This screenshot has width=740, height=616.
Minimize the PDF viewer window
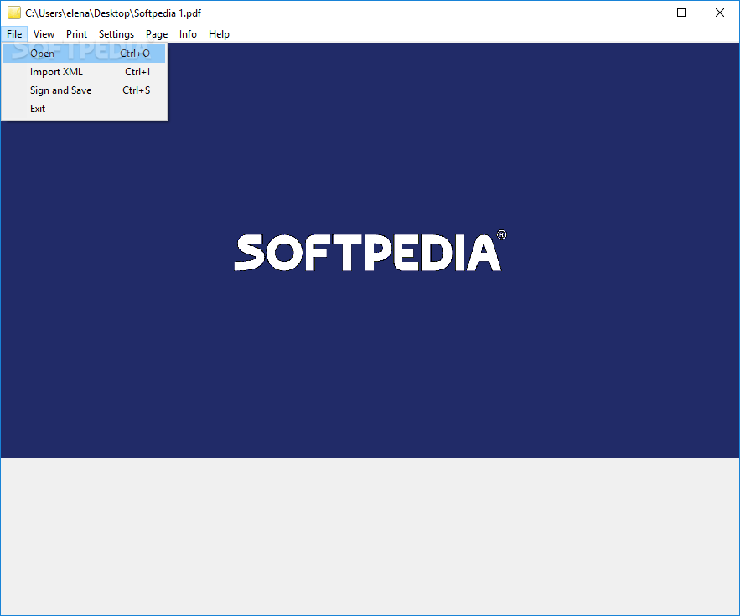644,13
